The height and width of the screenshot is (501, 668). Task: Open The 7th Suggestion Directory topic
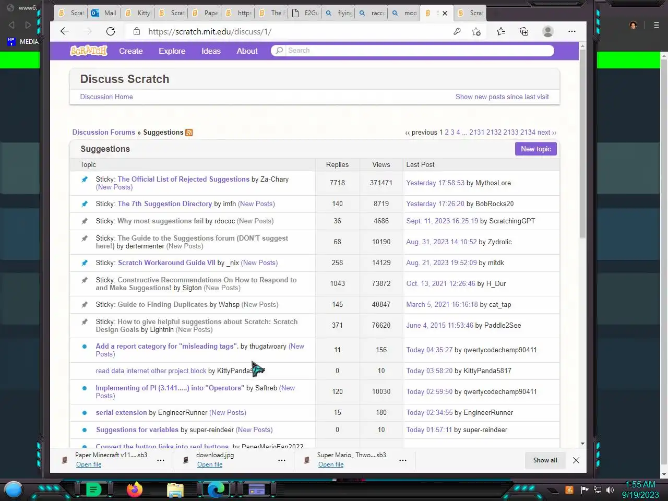(x=164, y=204)
